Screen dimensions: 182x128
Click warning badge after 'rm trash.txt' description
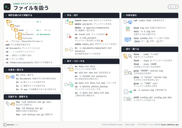click(x=107, y=34)
